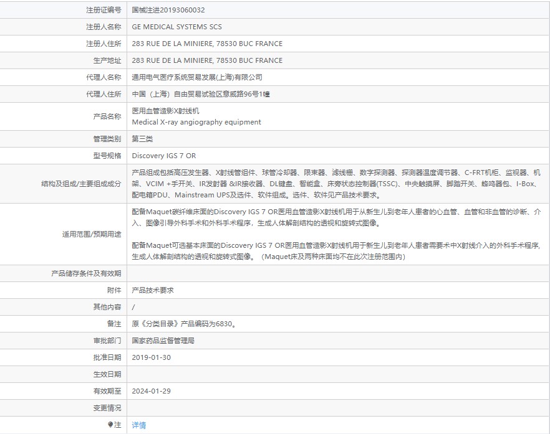550x434 pixels.
Task: Select the address value in the 注册人住所 row
Action: click(207, 44)
